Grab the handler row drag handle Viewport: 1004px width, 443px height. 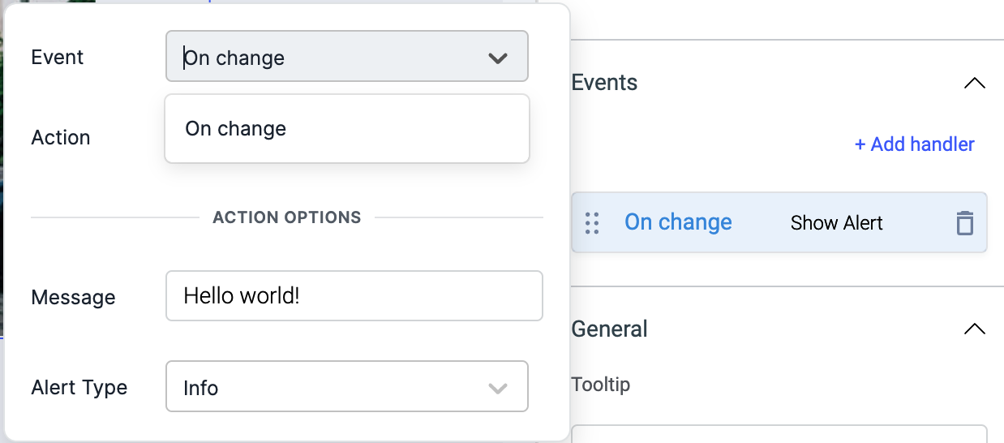(592, 223)
